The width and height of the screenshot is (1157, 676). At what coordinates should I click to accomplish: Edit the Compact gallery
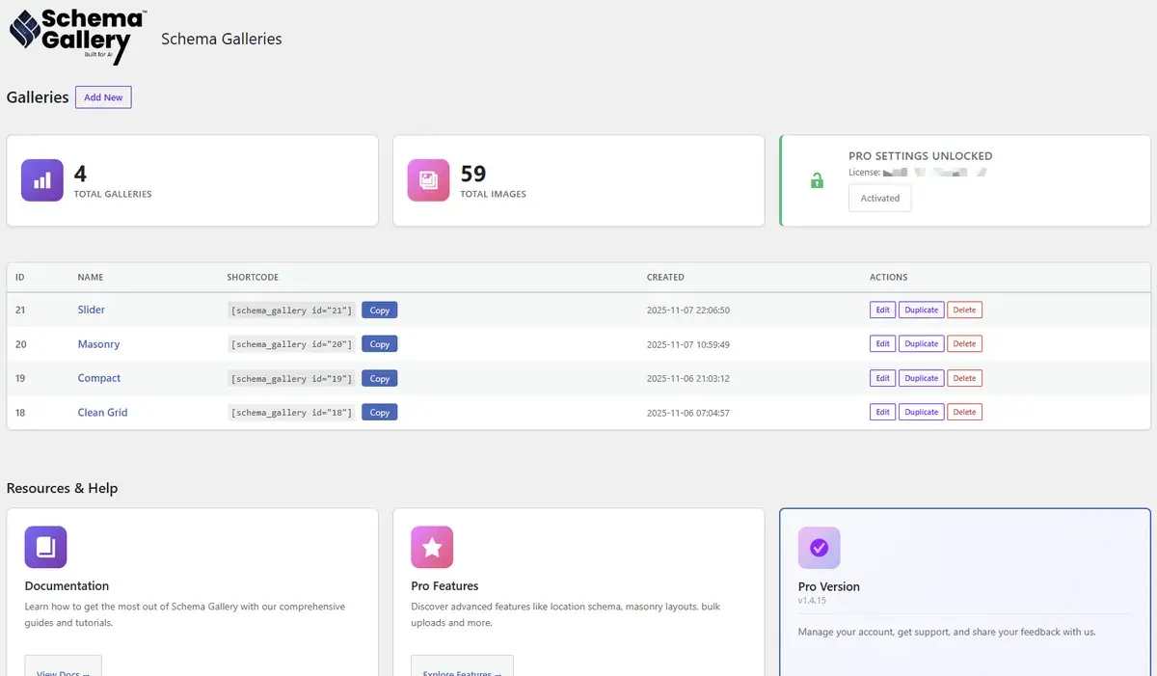coord(882,378)
